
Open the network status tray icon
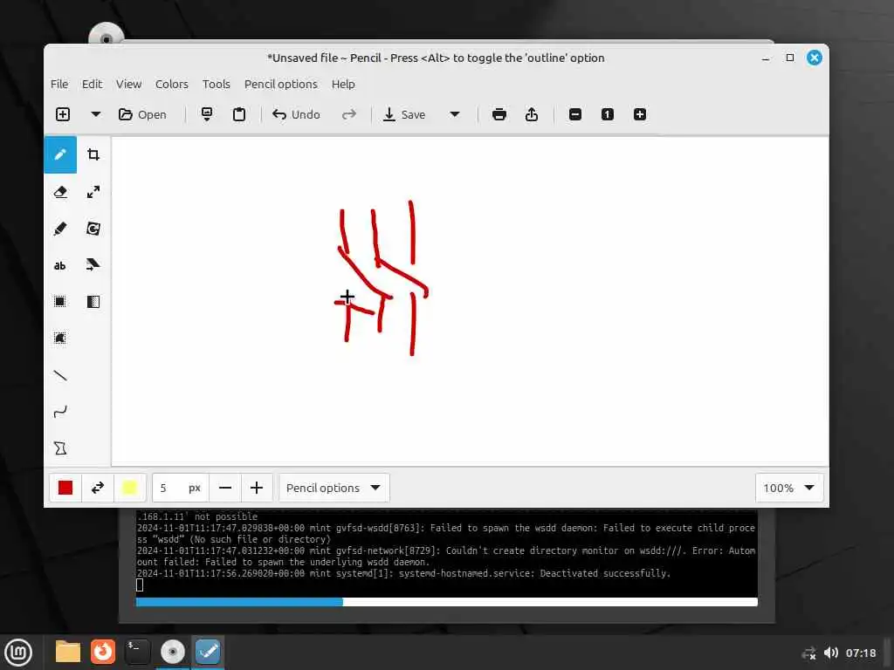coord(808,653)
